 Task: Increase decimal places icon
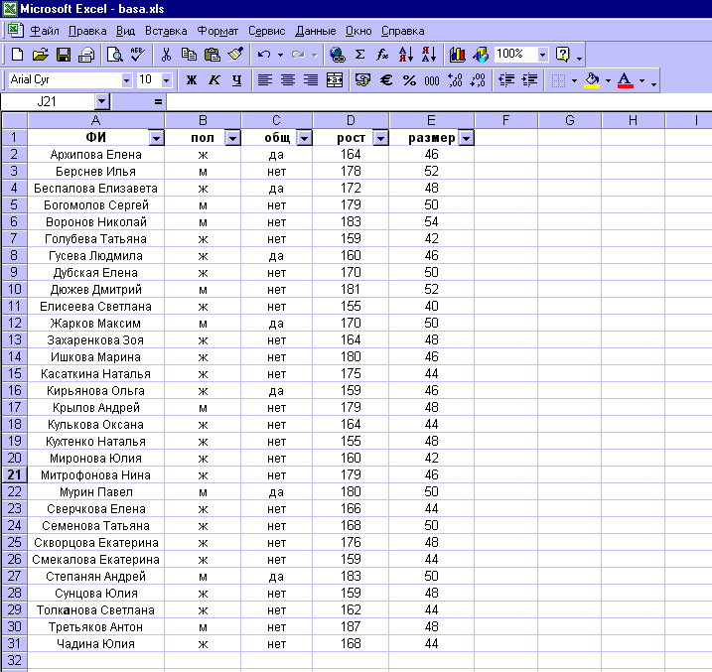click(455, 80)
